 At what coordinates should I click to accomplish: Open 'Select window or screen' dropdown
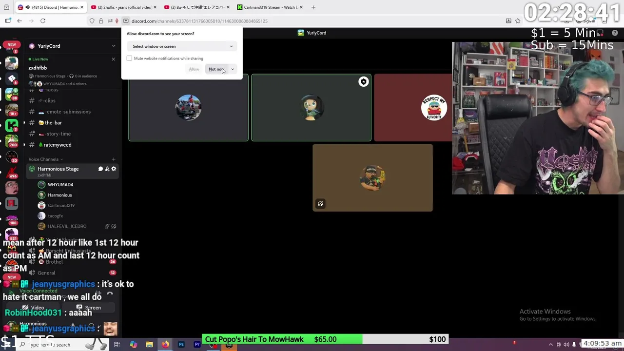click(182, 46)
